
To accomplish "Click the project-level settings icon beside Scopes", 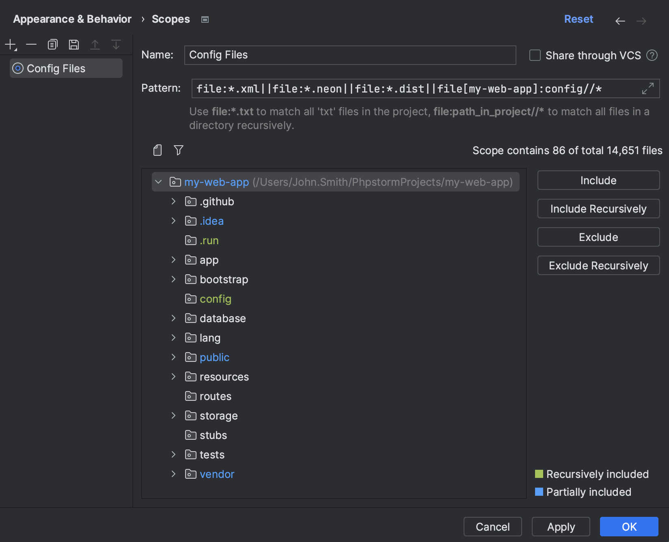I will [205, 19].
